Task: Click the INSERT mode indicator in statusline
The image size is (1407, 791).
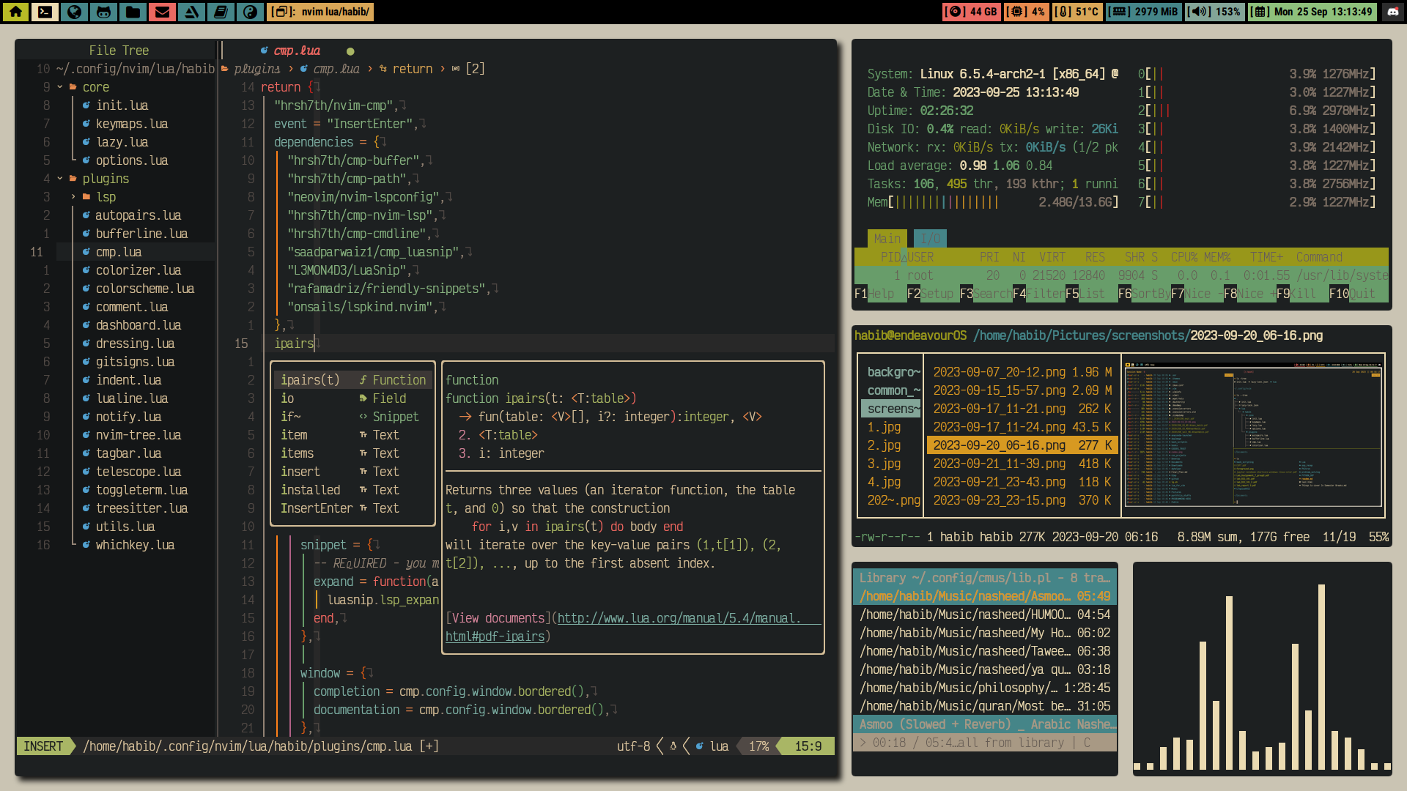Action: pyautogui.click(x=43, y=746)
